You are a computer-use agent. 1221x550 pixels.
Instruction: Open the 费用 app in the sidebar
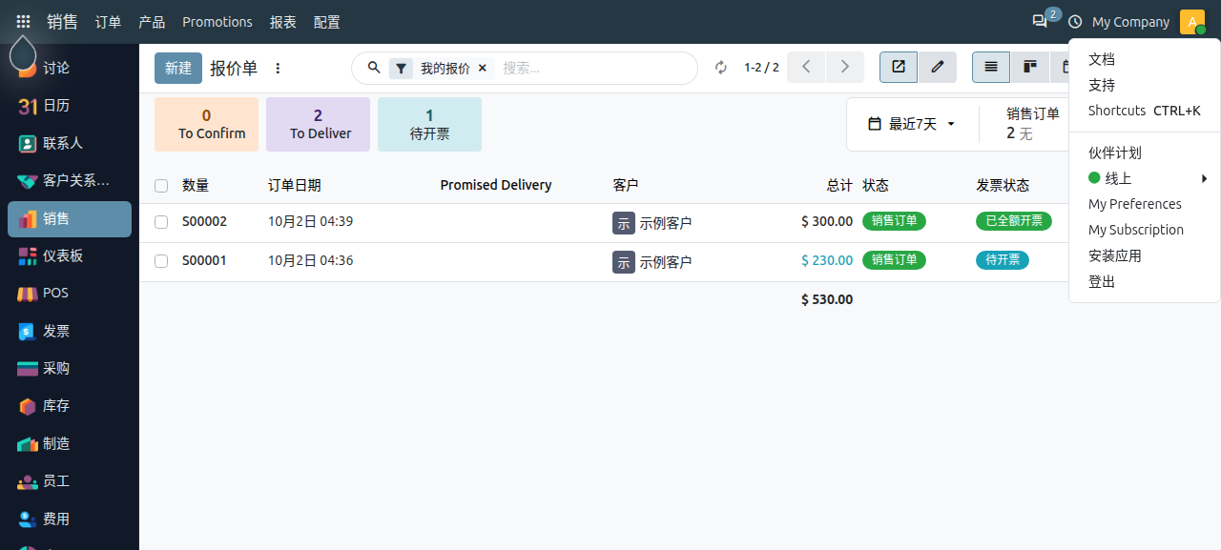70,519
